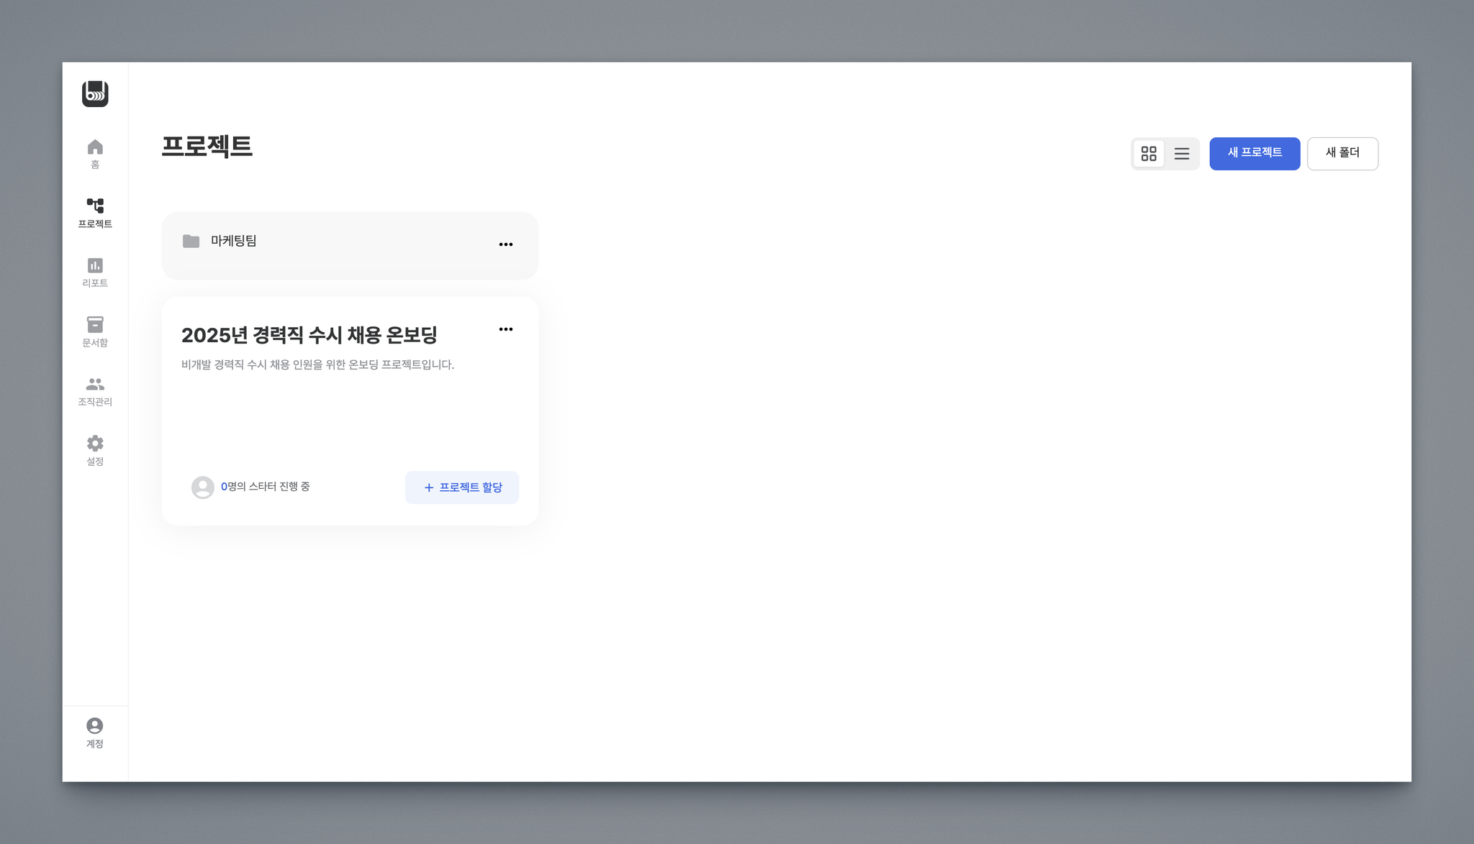1474x844 pixels.
Task: Open onboarding project card options menu
Action: click(x=506, y=329)
